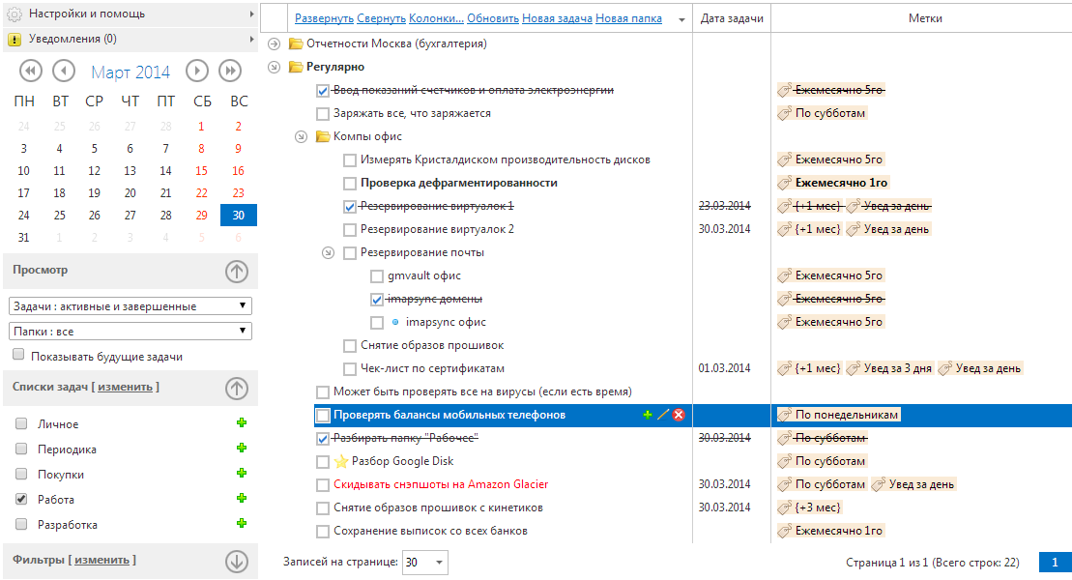Screen dimensions: 1072x580
Task: Select day 30 in the calendar
Action: tap(239, 216)
